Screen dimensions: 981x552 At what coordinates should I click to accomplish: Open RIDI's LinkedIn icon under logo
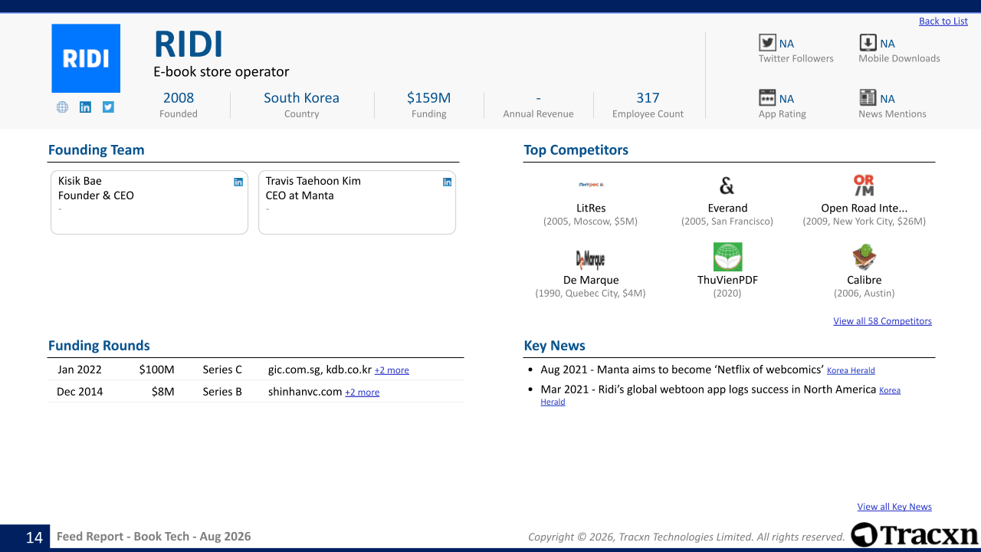(85, 107)
